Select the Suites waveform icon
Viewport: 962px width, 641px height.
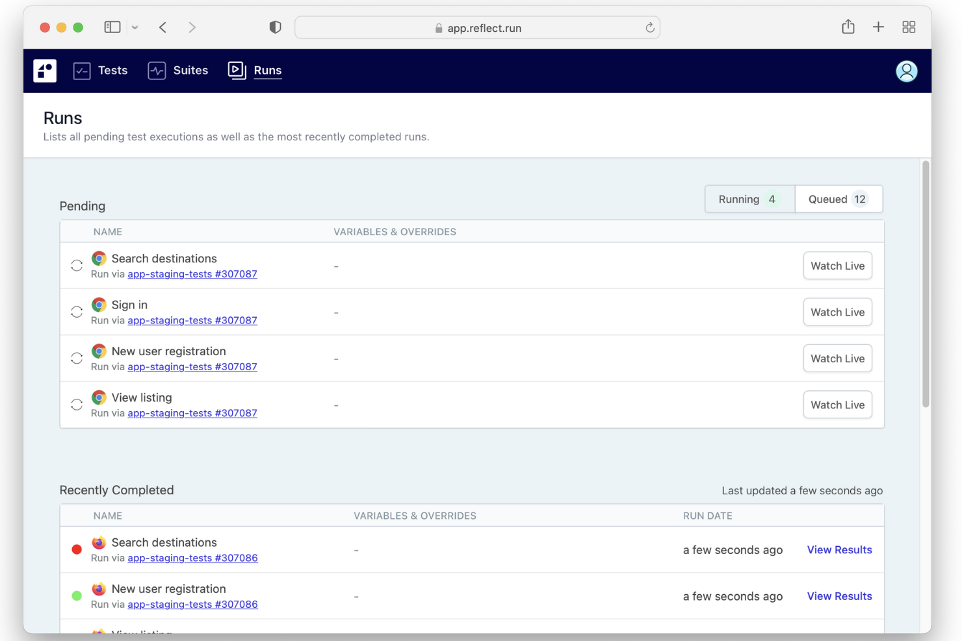[157, 70]
